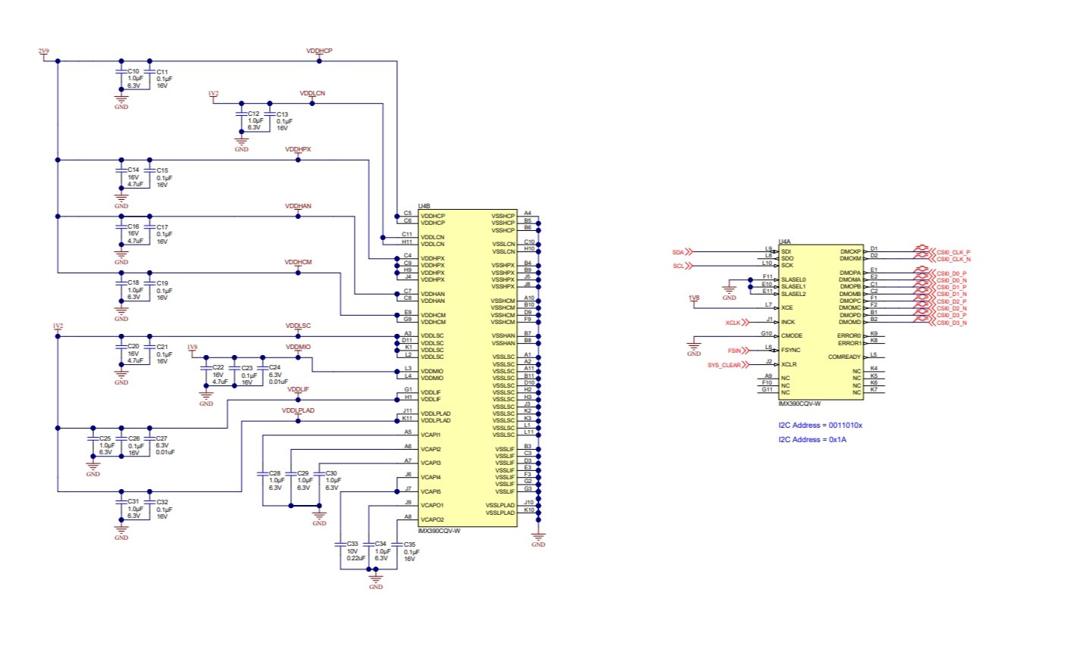Select the INCK pin name on U4A
The image size is (1076, 661).
[788, 322]
